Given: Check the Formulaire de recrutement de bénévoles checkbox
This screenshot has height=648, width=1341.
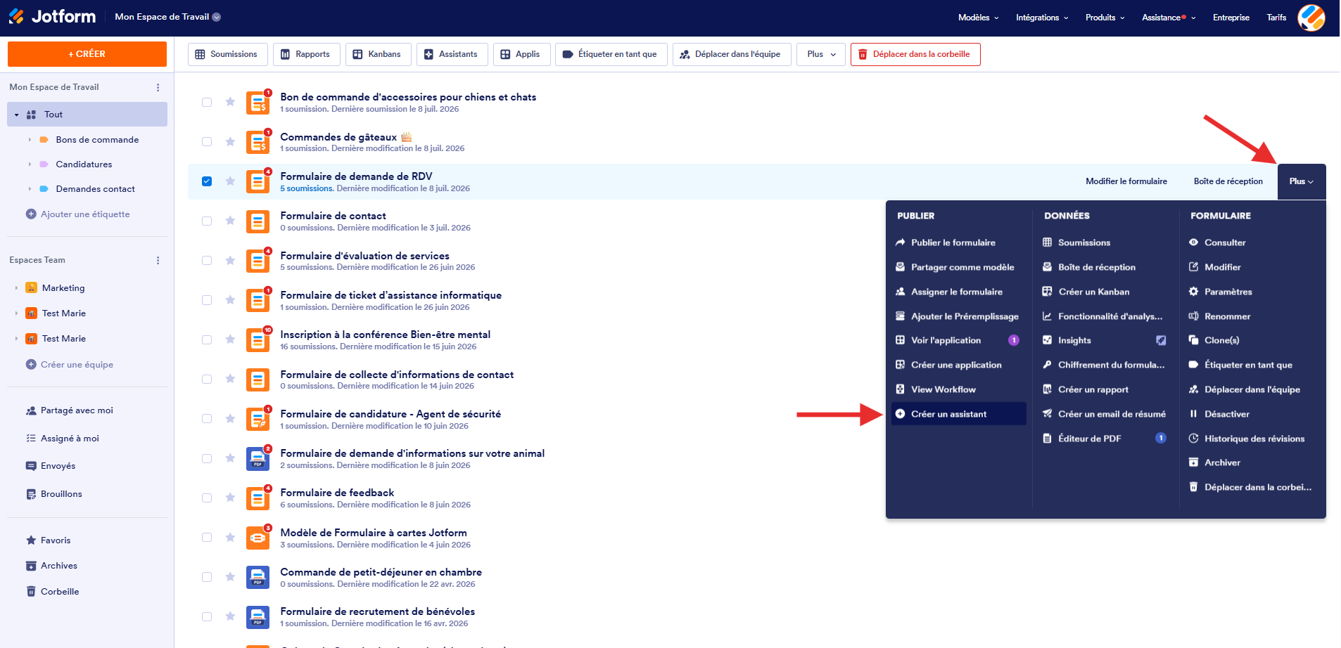Looking at the screenshot, I should coord(207,616).
